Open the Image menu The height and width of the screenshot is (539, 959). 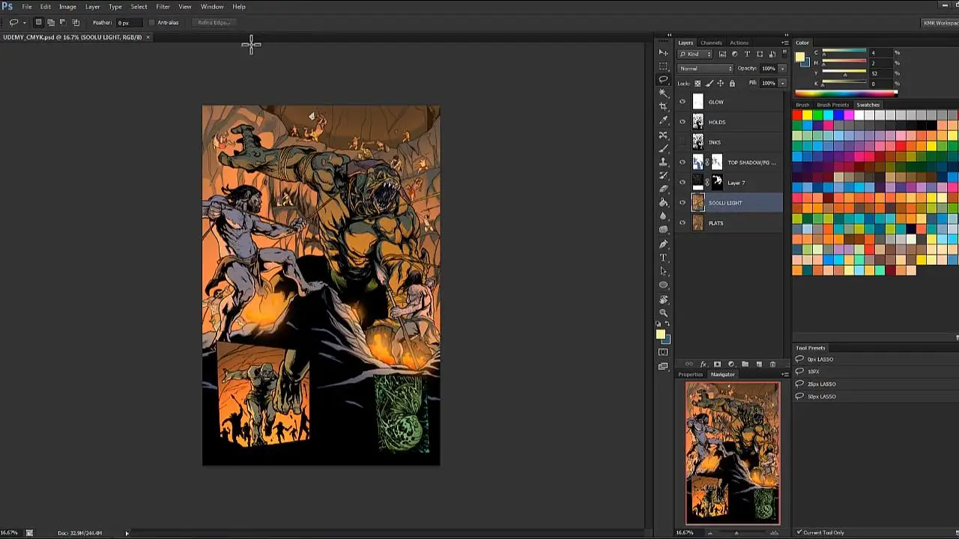pos(67,7)
